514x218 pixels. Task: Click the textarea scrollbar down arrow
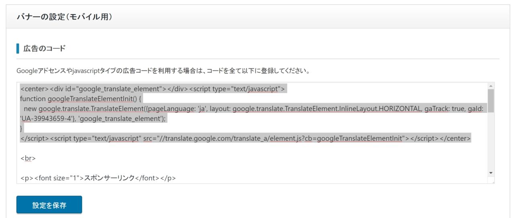coord(491,173)
